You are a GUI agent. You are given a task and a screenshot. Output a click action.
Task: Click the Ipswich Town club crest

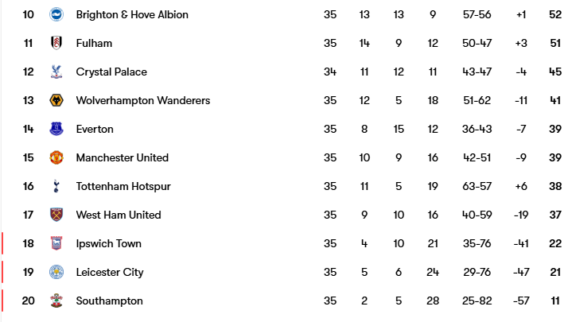56,243
